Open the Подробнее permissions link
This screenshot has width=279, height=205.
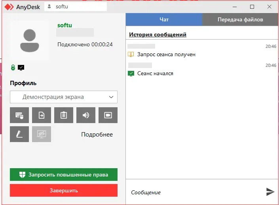coord(97,134)
